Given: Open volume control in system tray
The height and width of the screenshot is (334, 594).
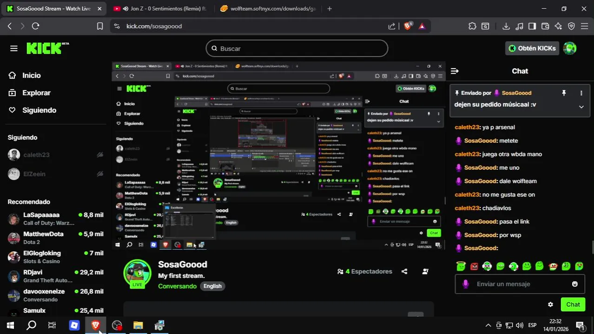Looking at the screenshot, I should point(520,325).
